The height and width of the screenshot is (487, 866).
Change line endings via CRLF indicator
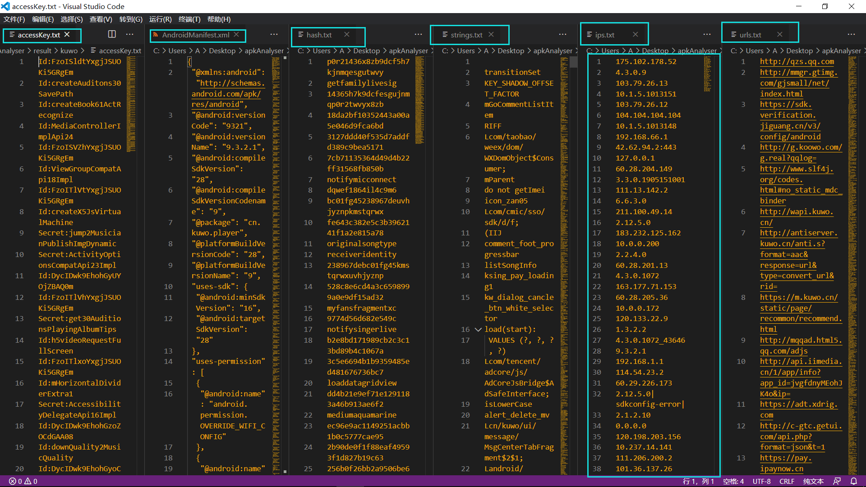pos(787,481)
